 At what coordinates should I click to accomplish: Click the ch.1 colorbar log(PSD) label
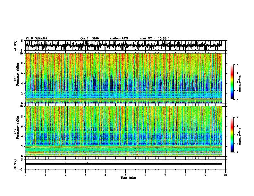point(241,84)
